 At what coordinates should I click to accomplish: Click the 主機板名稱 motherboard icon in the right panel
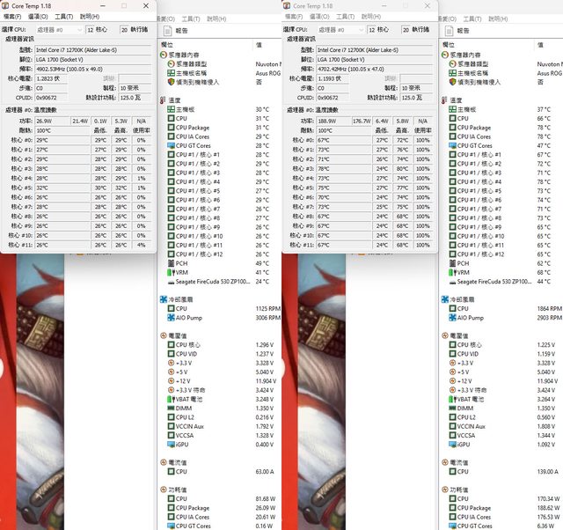tap(452, 73)
